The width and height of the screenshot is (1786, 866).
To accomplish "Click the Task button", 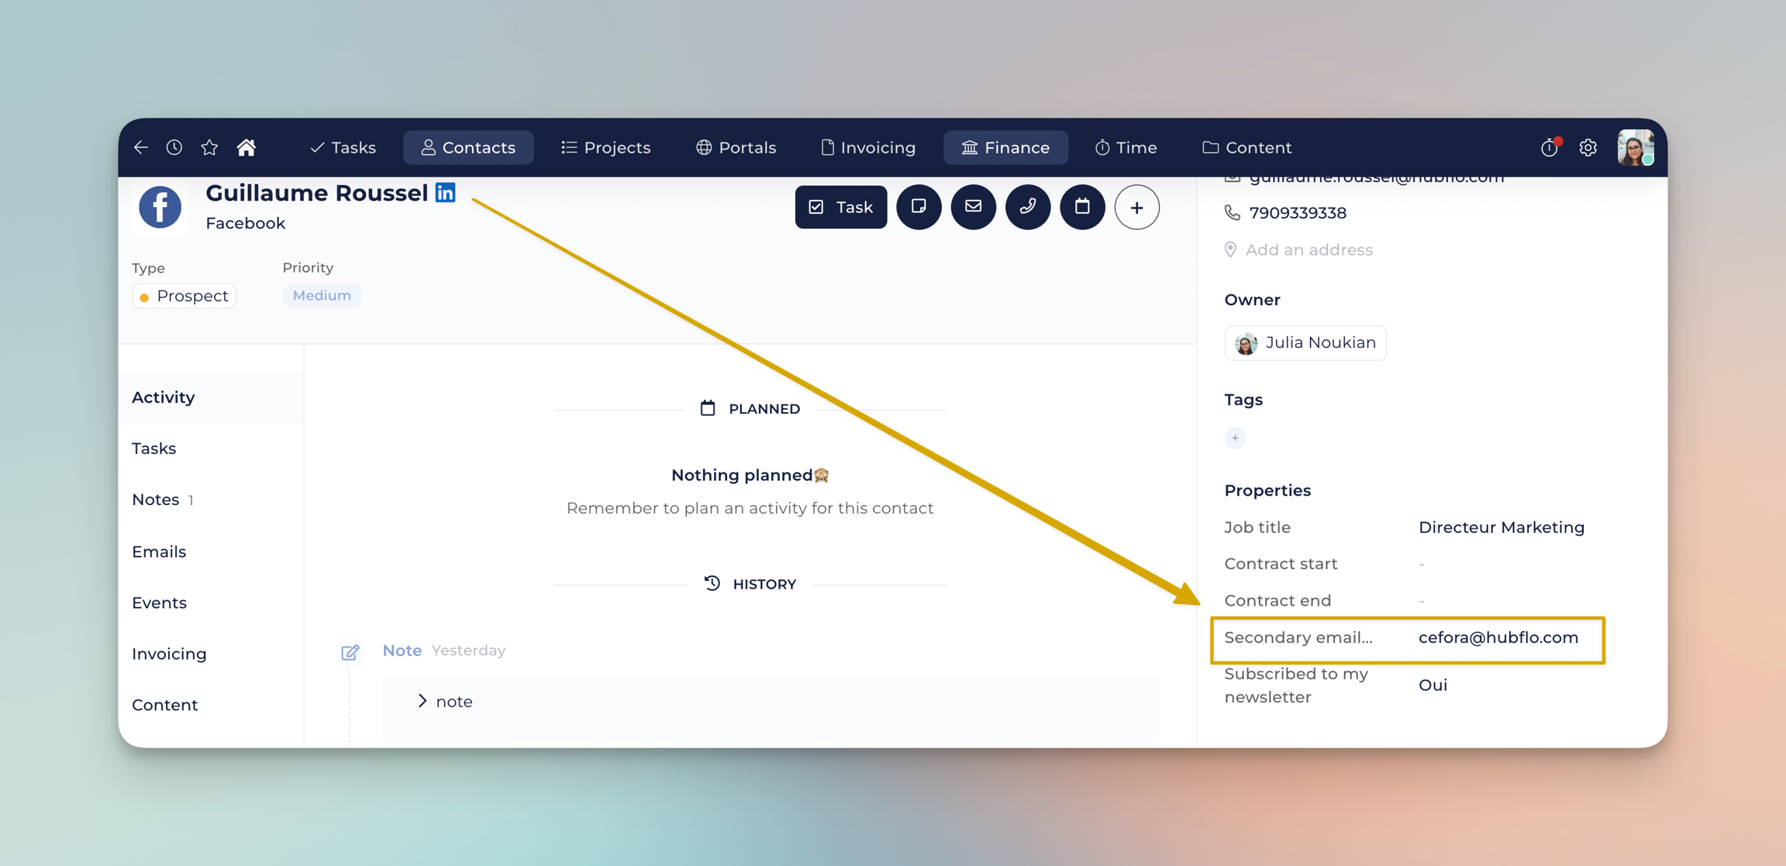I will (x=840, y=207).
